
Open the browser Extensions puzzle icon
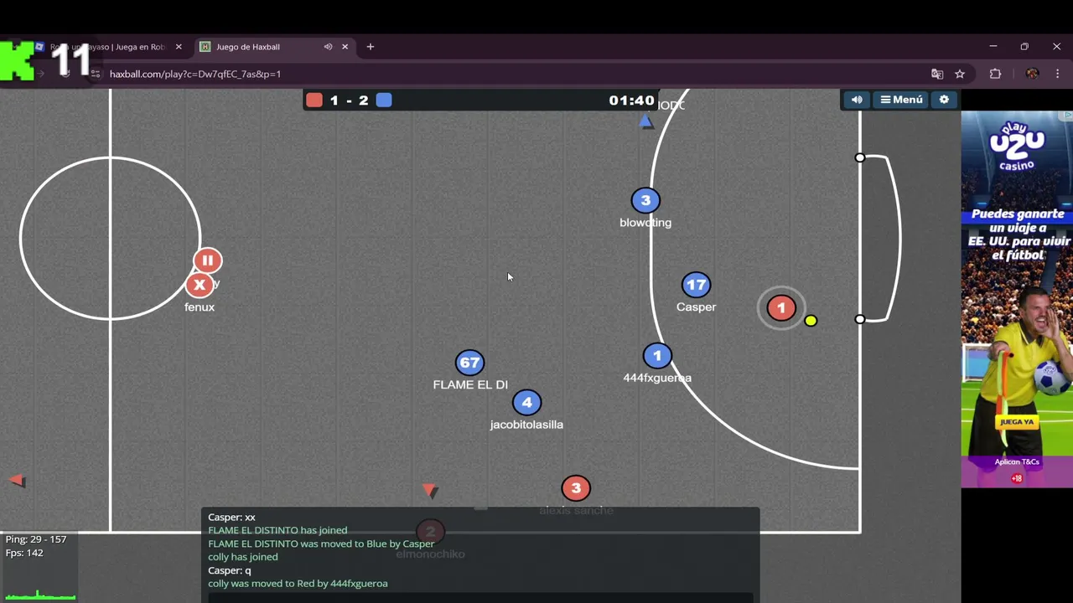tap(995, 74)
